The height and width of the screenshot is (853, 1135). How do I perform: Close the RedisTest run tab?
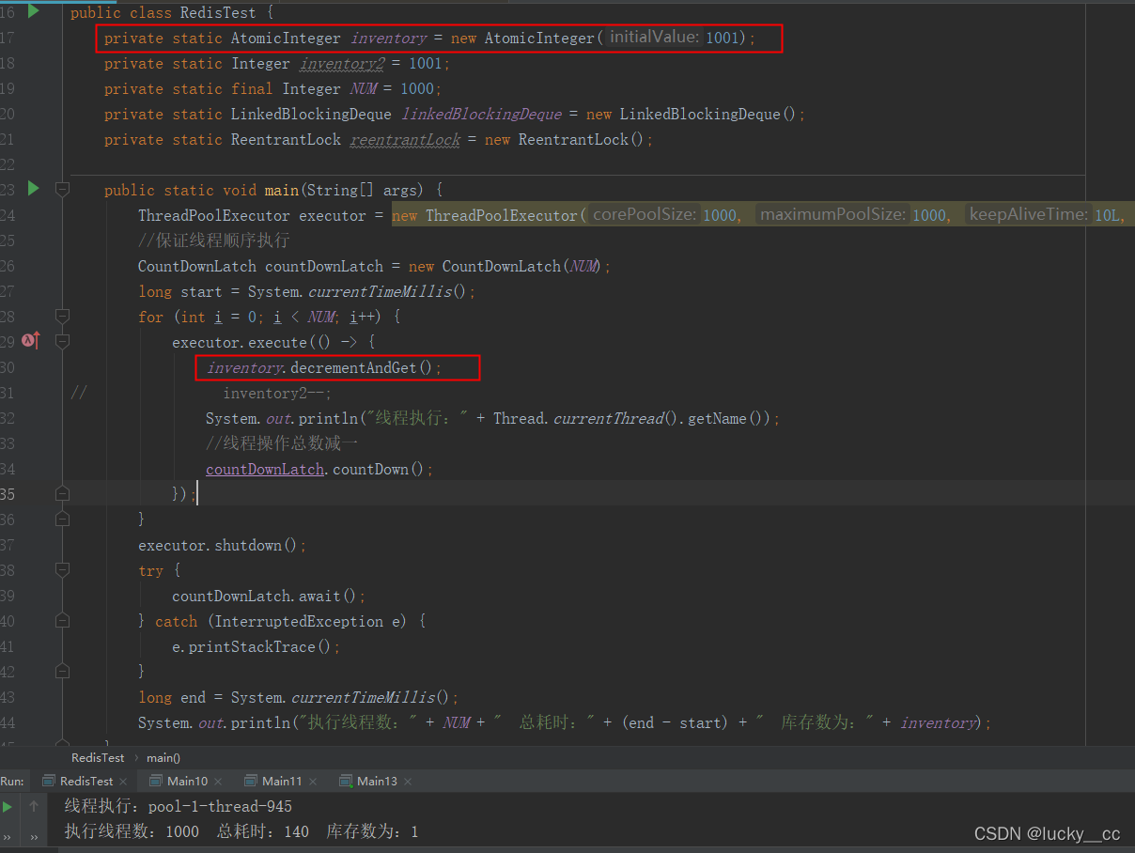(123, 782)
